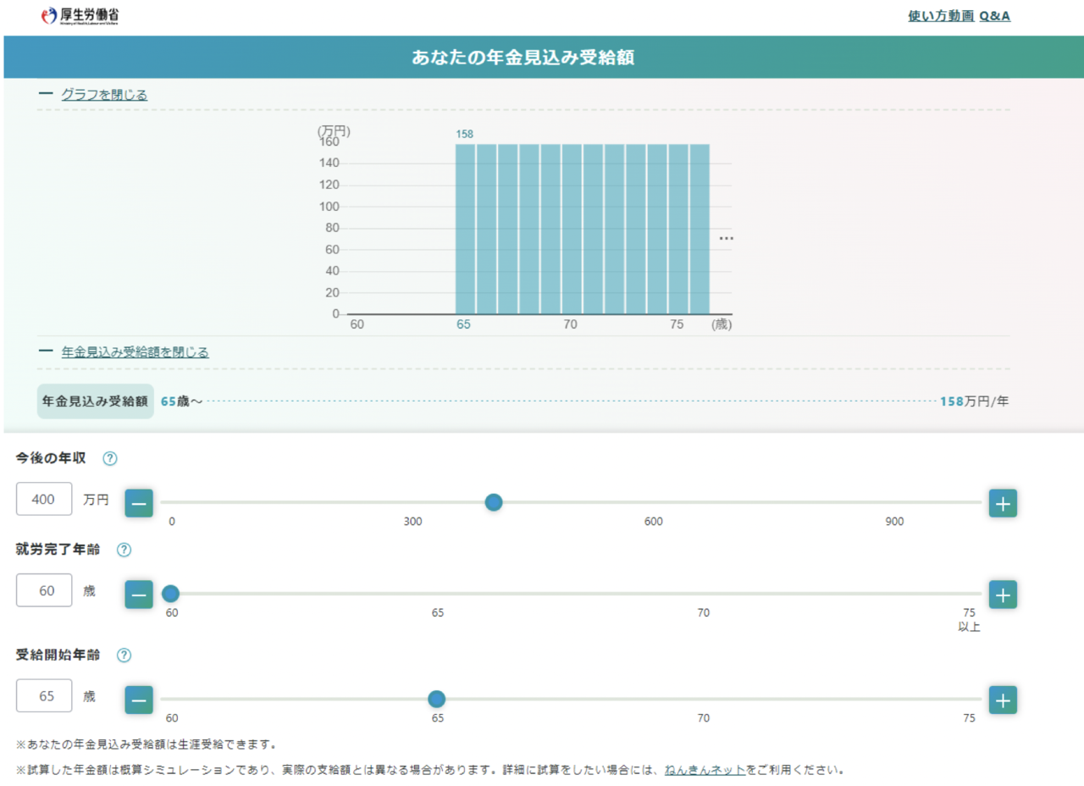Decrease 受給開始年齢 with minus button
The height and width of the screenshot is (786, 1084).
139,700
